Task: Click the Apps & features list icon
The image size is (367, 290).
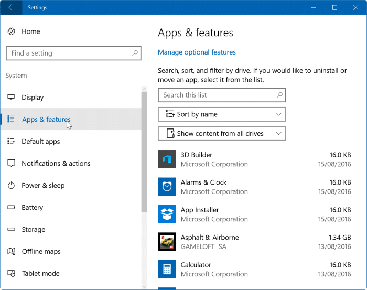Action: coord(11,119)
